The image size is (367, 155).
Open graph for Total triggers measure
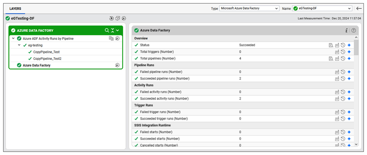click(x=337, y=52)
